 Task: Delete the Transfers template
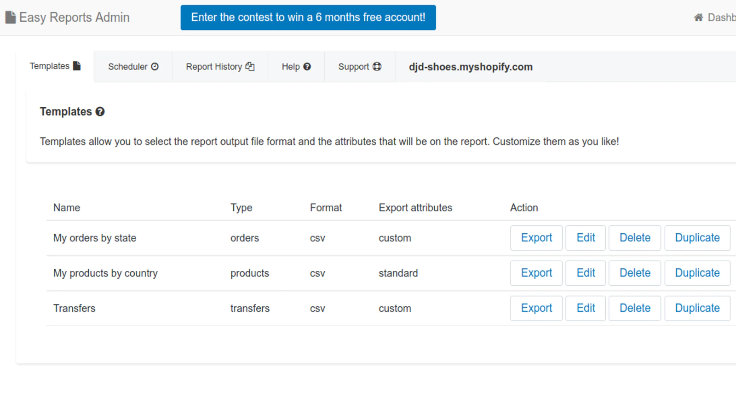click(635, 308)
